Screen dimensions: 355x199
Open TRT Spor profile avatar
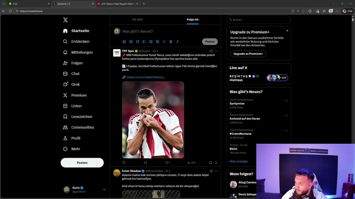[x=117, y=53]
